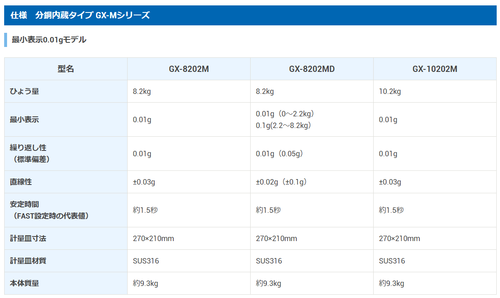
Task: Click the 計量皿材質 row label
Action: [x=28, y=261]
